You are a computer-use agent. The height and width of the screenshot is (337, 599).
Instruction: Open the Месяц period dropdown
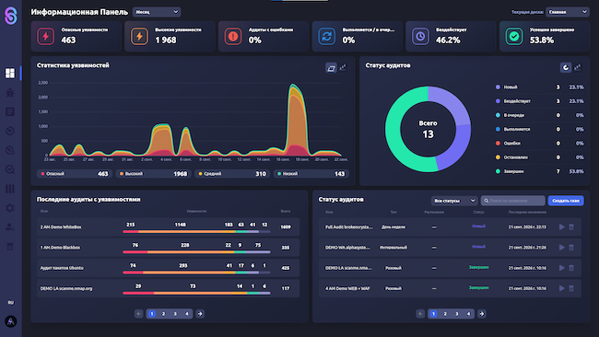pos(157,12)
